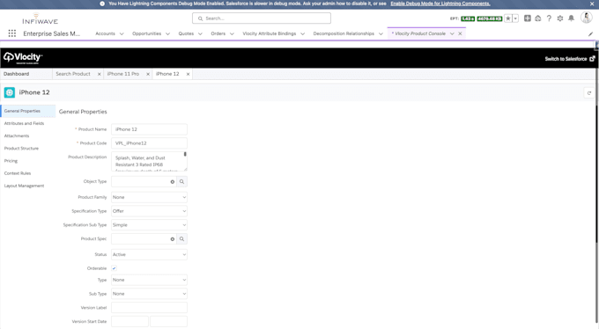The height and width of the screenshot is (329, 599).
Task: Click Enable Debug Mode for Lightning Components link
Action: pos(440,4)
